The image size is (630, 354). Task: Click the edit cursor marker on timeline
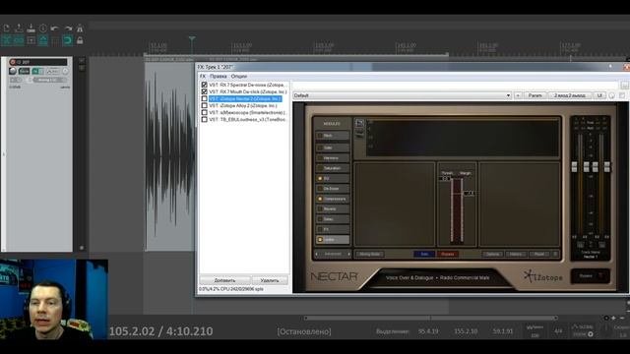[192, 39]
